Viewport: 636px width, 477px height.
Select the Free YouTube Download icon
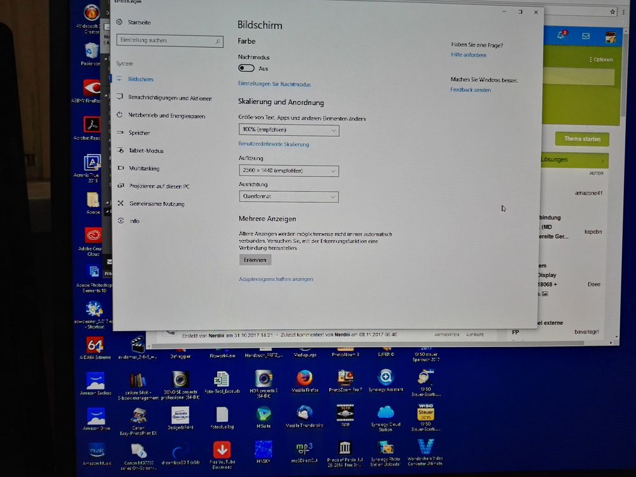[222, 450]
